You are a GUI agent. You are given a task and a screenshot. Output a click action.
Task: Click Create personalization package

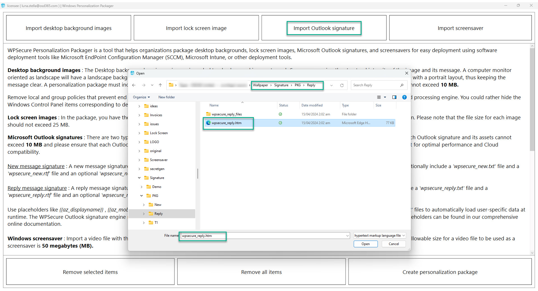click(440, 272)
